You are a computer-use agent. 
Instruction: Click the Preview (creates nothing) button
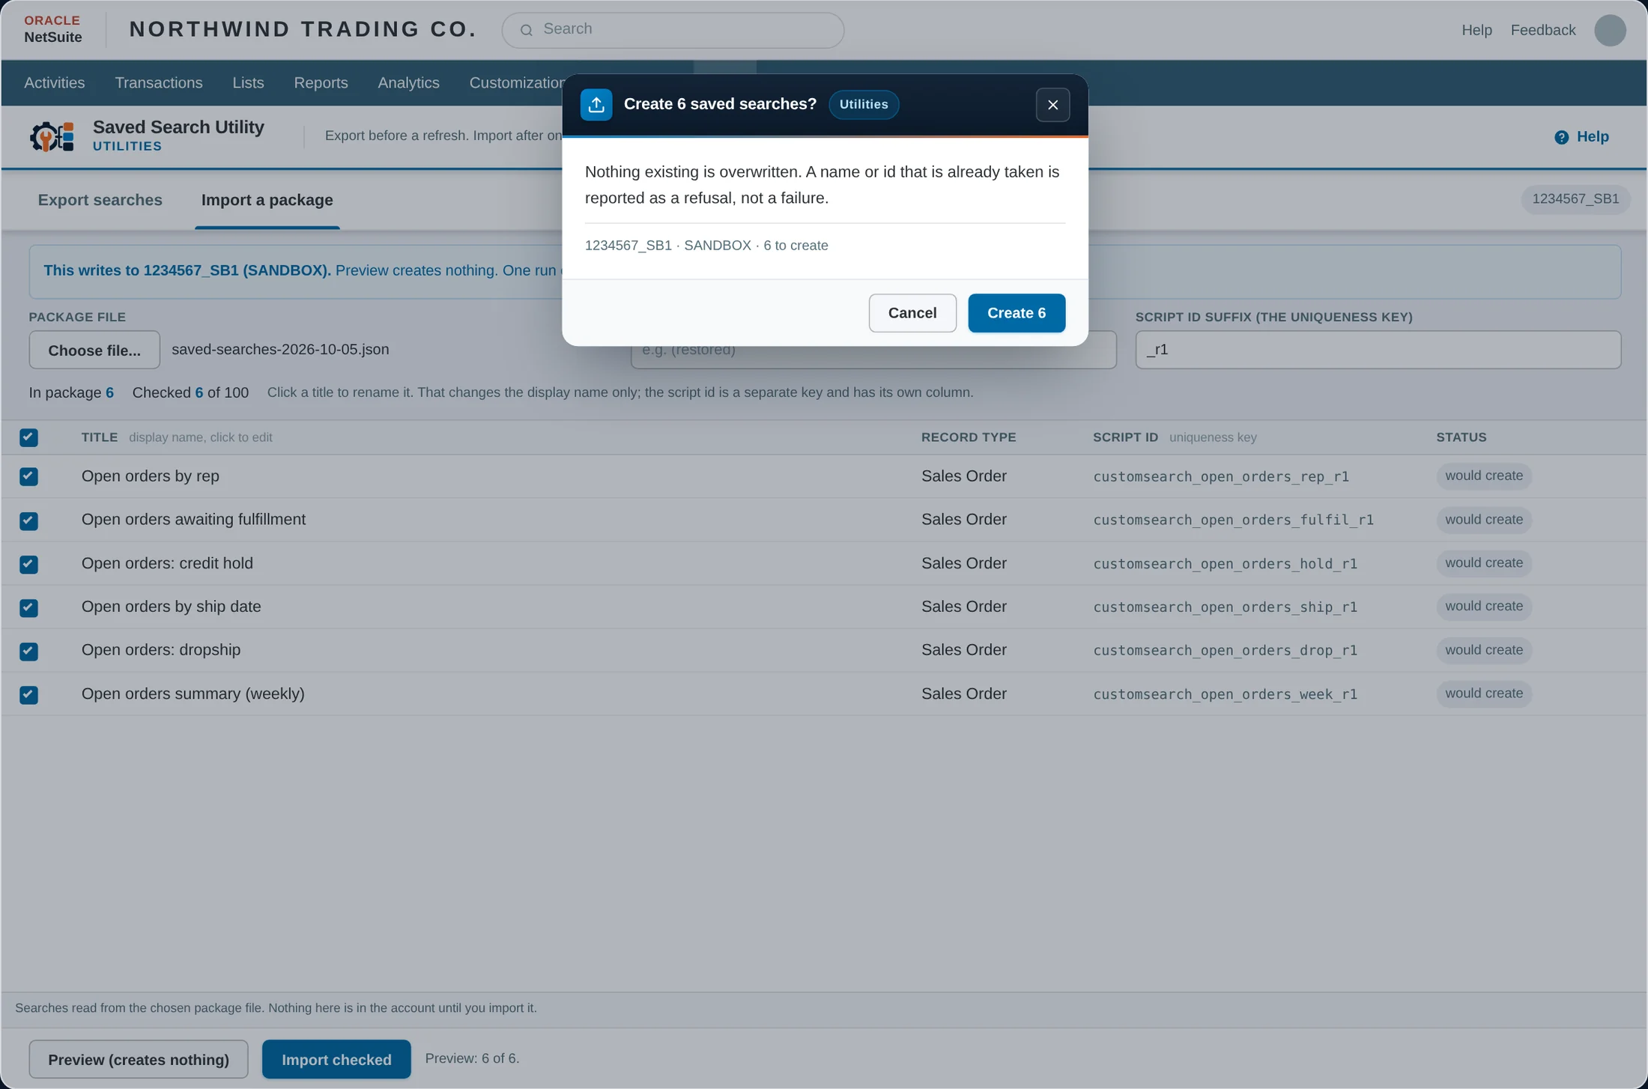tap(139, 1060)
